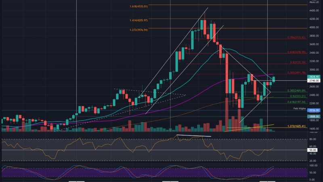This screenshot has width=323, height=182.
Task: Click the yellow 1.272(1625.41) extension label
Action: tap(296, 126)
